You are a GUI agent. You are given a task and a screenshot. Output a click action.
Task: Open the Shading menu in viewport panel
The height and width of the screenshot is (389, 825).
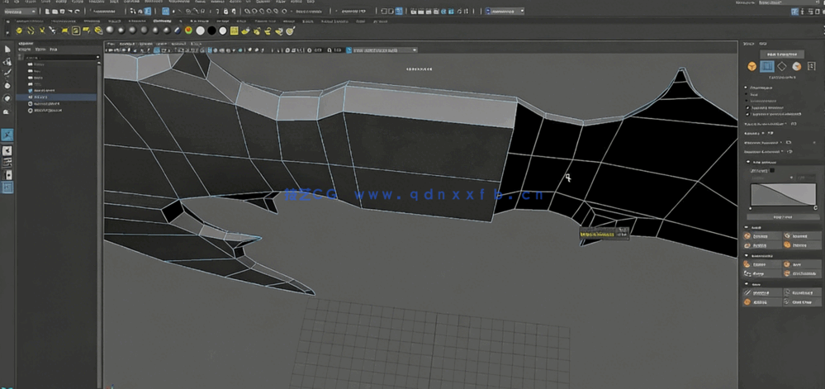[x=126, y=45]
